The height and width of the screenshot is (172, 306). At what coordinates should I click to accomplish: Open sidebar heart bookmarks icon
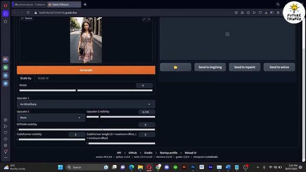tap(5, 133)
